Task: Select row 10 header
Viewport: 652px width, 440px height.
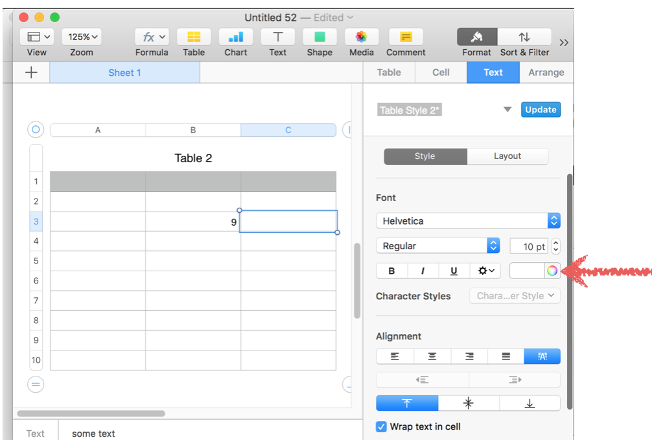Action: click(x=36, y=360)
